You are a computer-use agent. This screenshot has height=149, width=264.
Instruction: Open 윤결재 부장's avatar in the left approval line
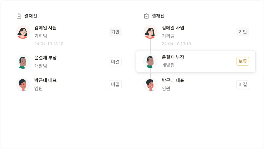point(23,62)
